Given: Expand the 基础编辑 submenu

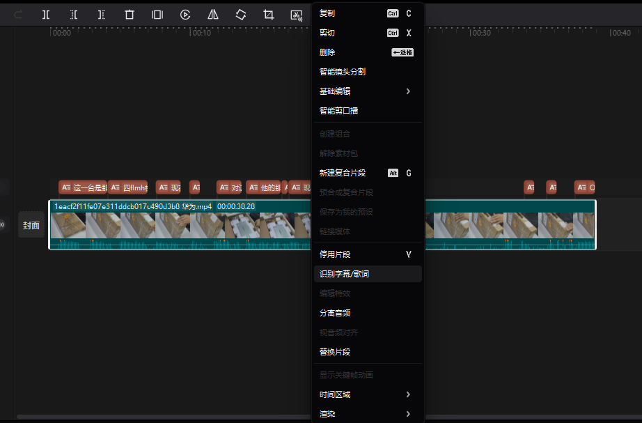Looking at the screenshot, I should [x=368, y=91].
